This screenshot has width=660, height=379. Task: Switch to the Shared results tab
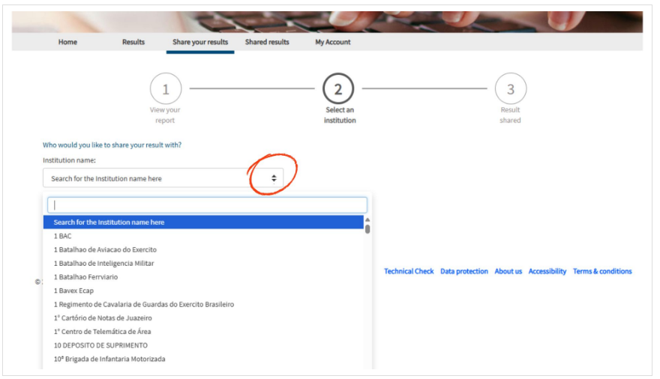(267, 42)
